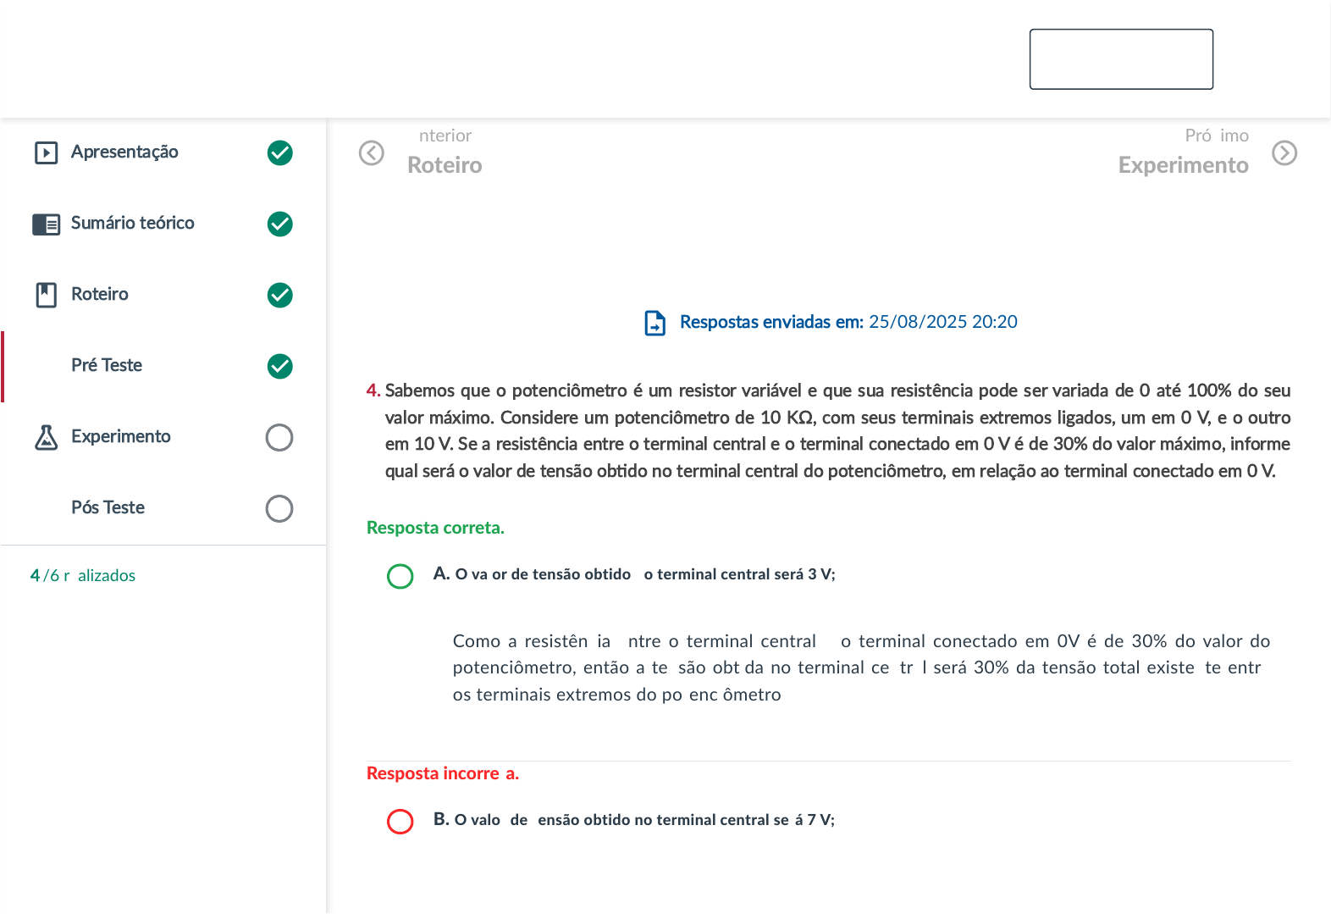Viewport: 1331px width, 914px height.
Task: Click the Sumário teórico book icon
Action: click(x=46, y=224)
